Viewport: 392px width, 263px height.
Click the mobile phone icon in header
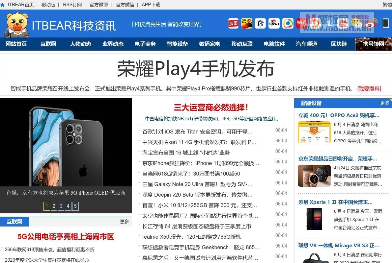tap(386, 23)
